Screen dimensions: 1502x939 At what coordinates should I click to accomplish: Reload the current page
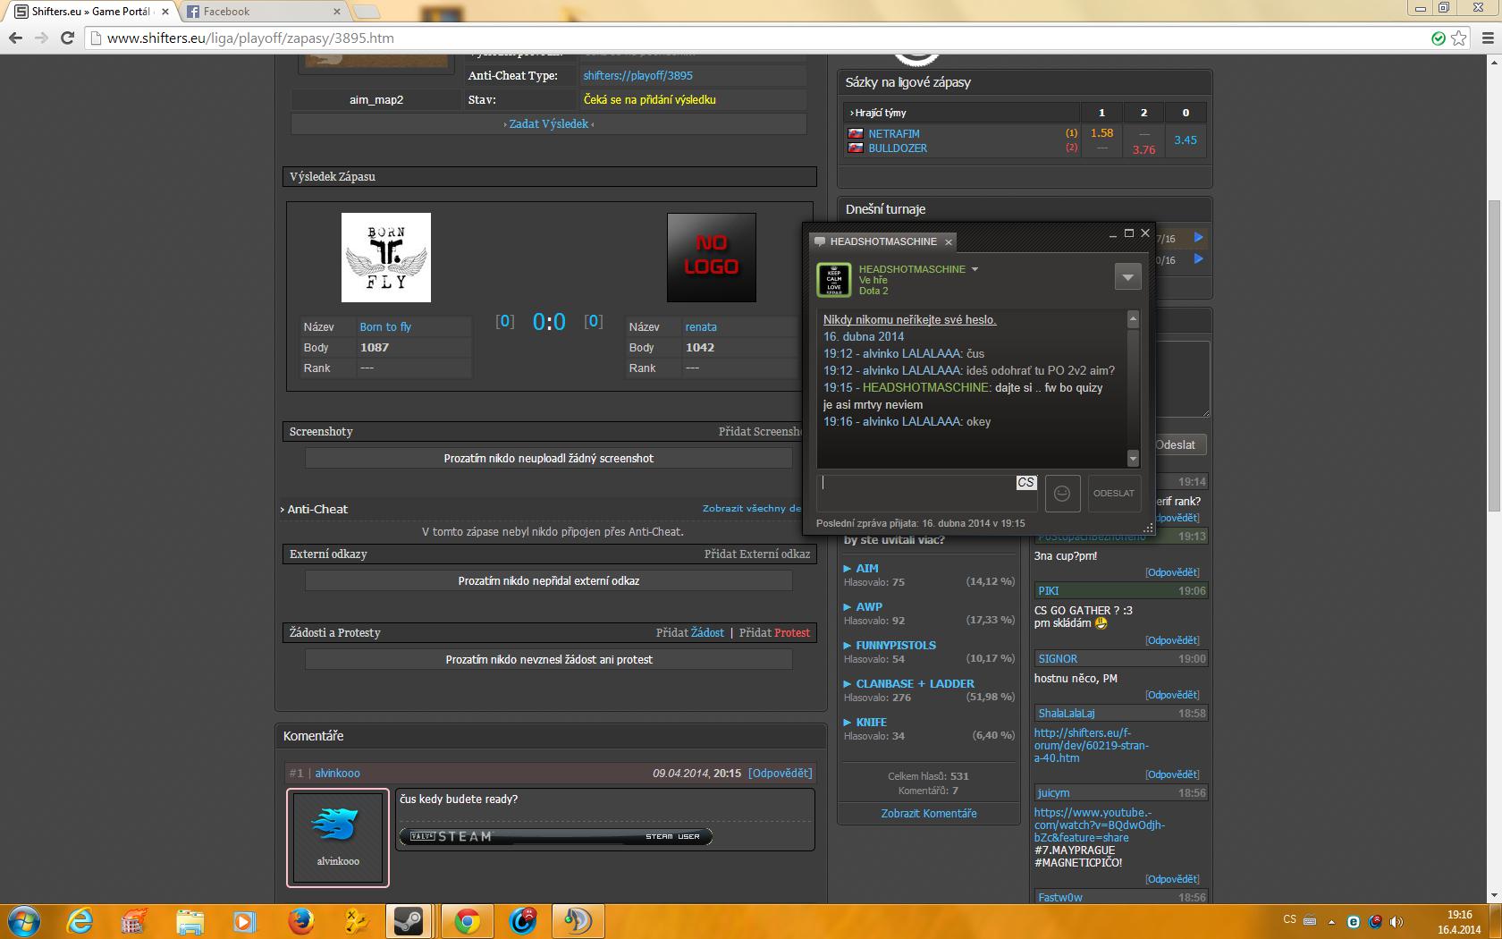67,38
